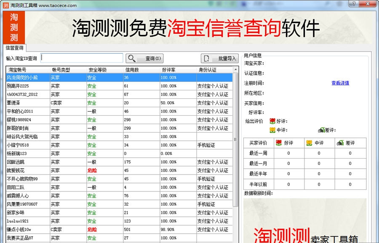Screen dimensions: 379x243
Task: Select the row 赚点小钱10w
Action: 119,229
